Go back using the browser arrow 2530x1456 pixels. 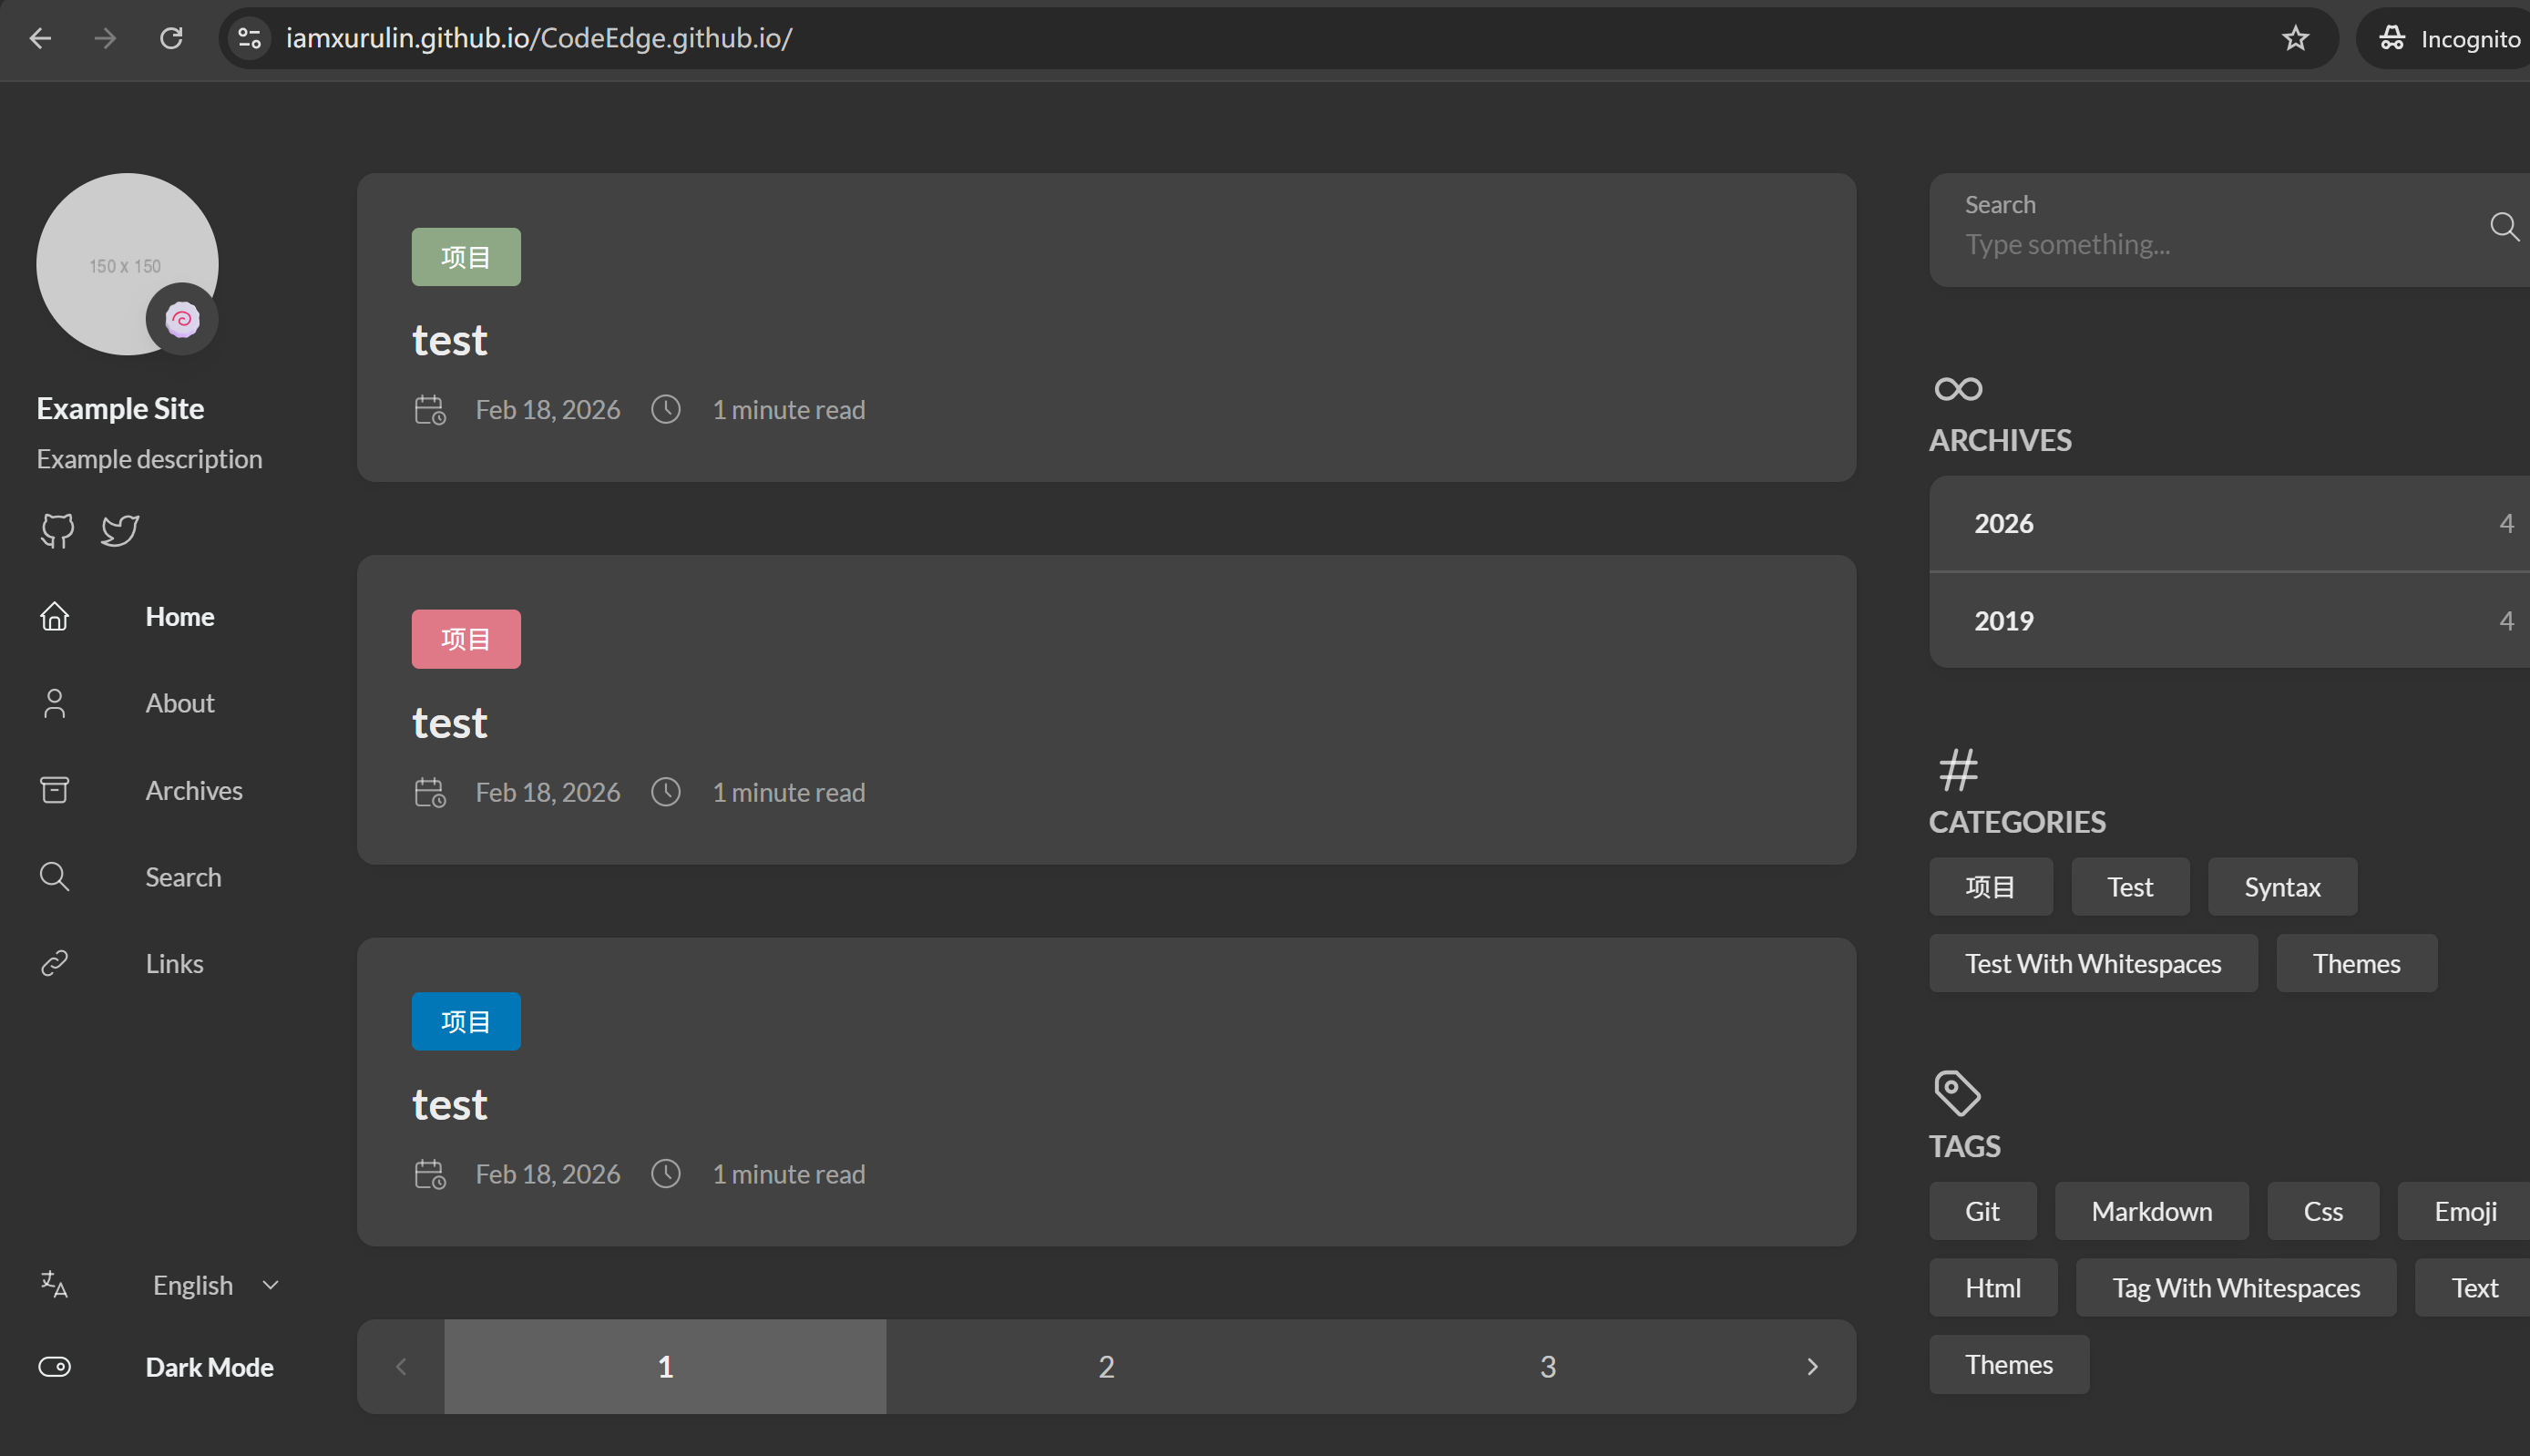pos(40,38)
